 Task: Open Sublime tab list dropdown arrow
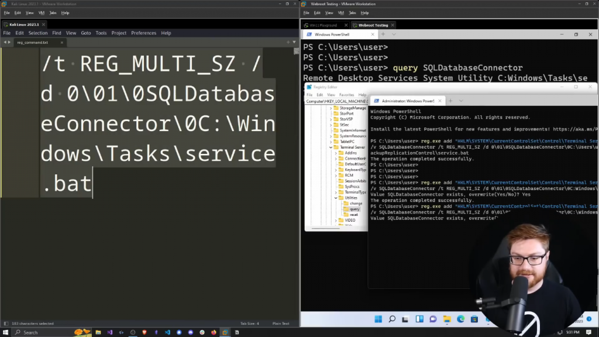point(294,42)
